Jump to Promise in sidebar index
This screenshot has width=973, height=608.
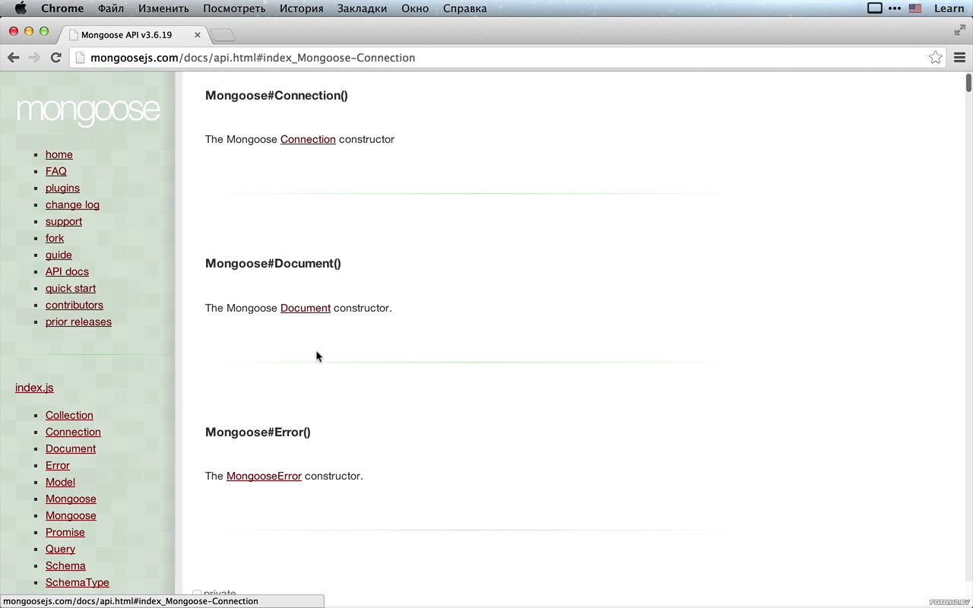65,532
